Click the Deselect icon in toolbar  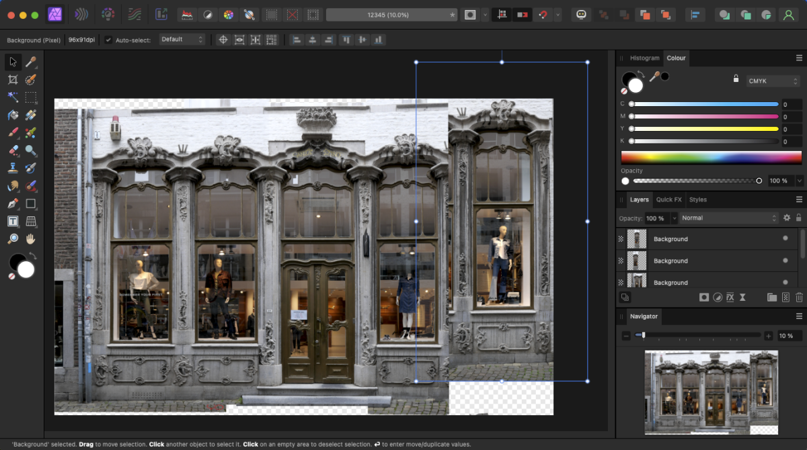(293, 14)
